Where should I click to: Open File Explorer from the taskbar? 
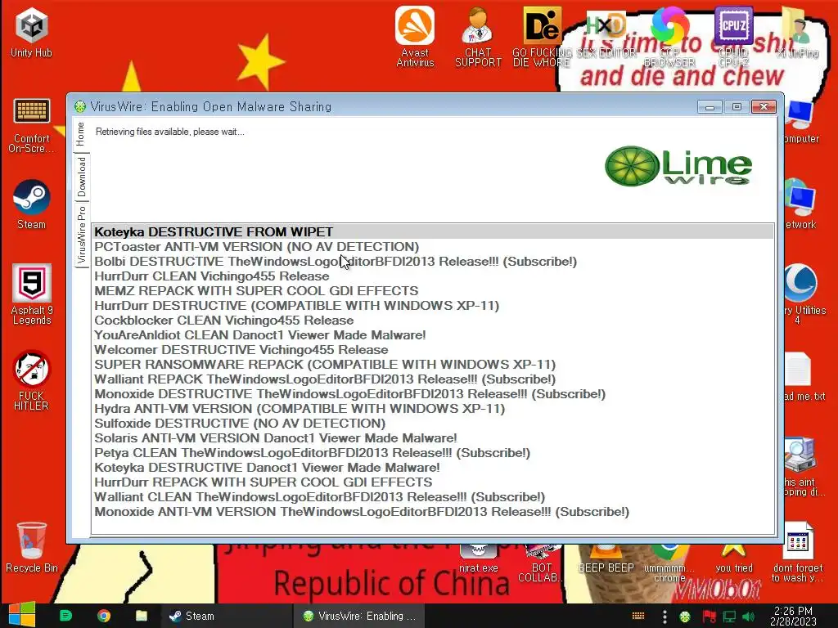point(141,616)
